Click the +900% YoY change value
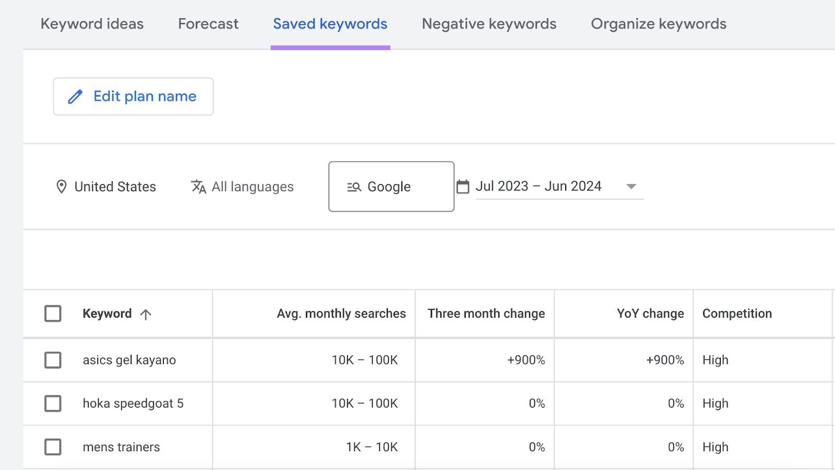The image size is (835, 470). [665, 360]
